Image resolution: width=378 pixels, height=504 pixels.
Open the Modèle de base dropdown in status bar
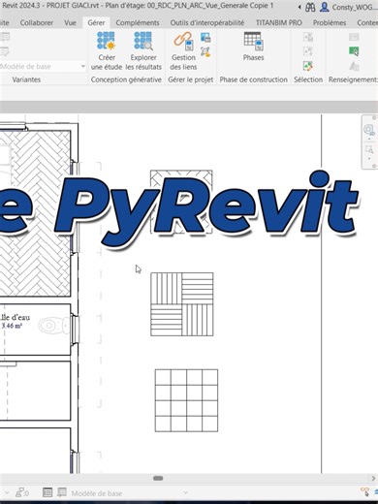pyautogui.click(x=129, y=493)
